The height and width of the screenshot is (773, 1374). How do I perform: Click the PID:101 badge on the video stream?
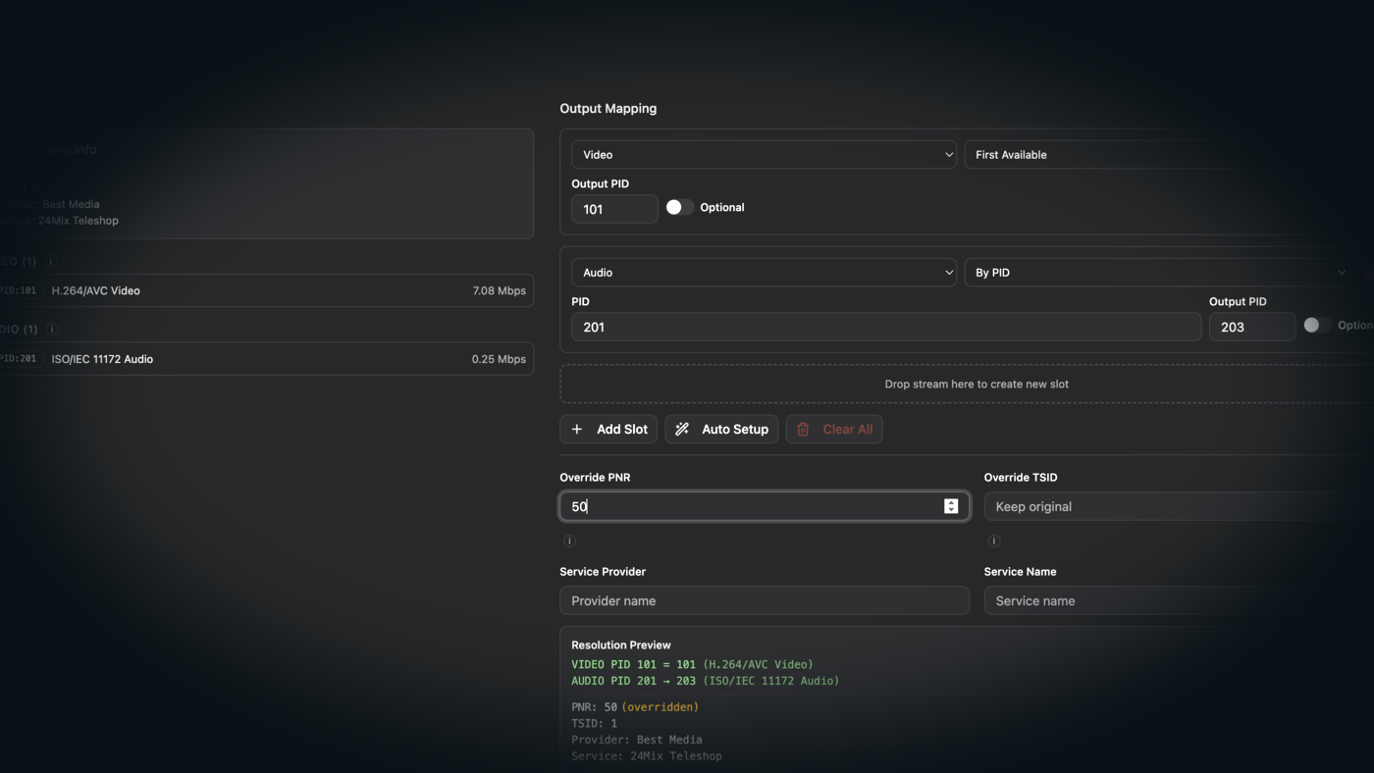18,290
